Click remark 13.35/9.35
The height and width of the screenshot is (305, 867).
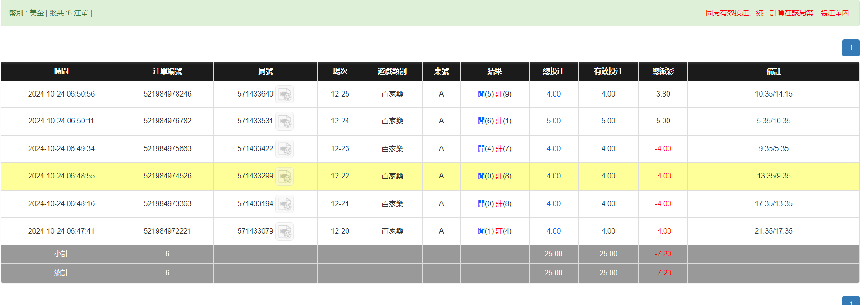tap(774, 176)
